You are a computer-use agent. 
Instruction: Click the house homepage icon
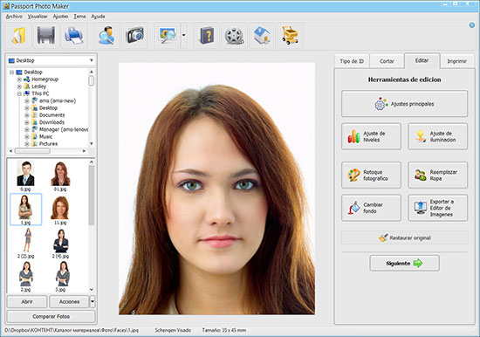[x=262, y=35]
